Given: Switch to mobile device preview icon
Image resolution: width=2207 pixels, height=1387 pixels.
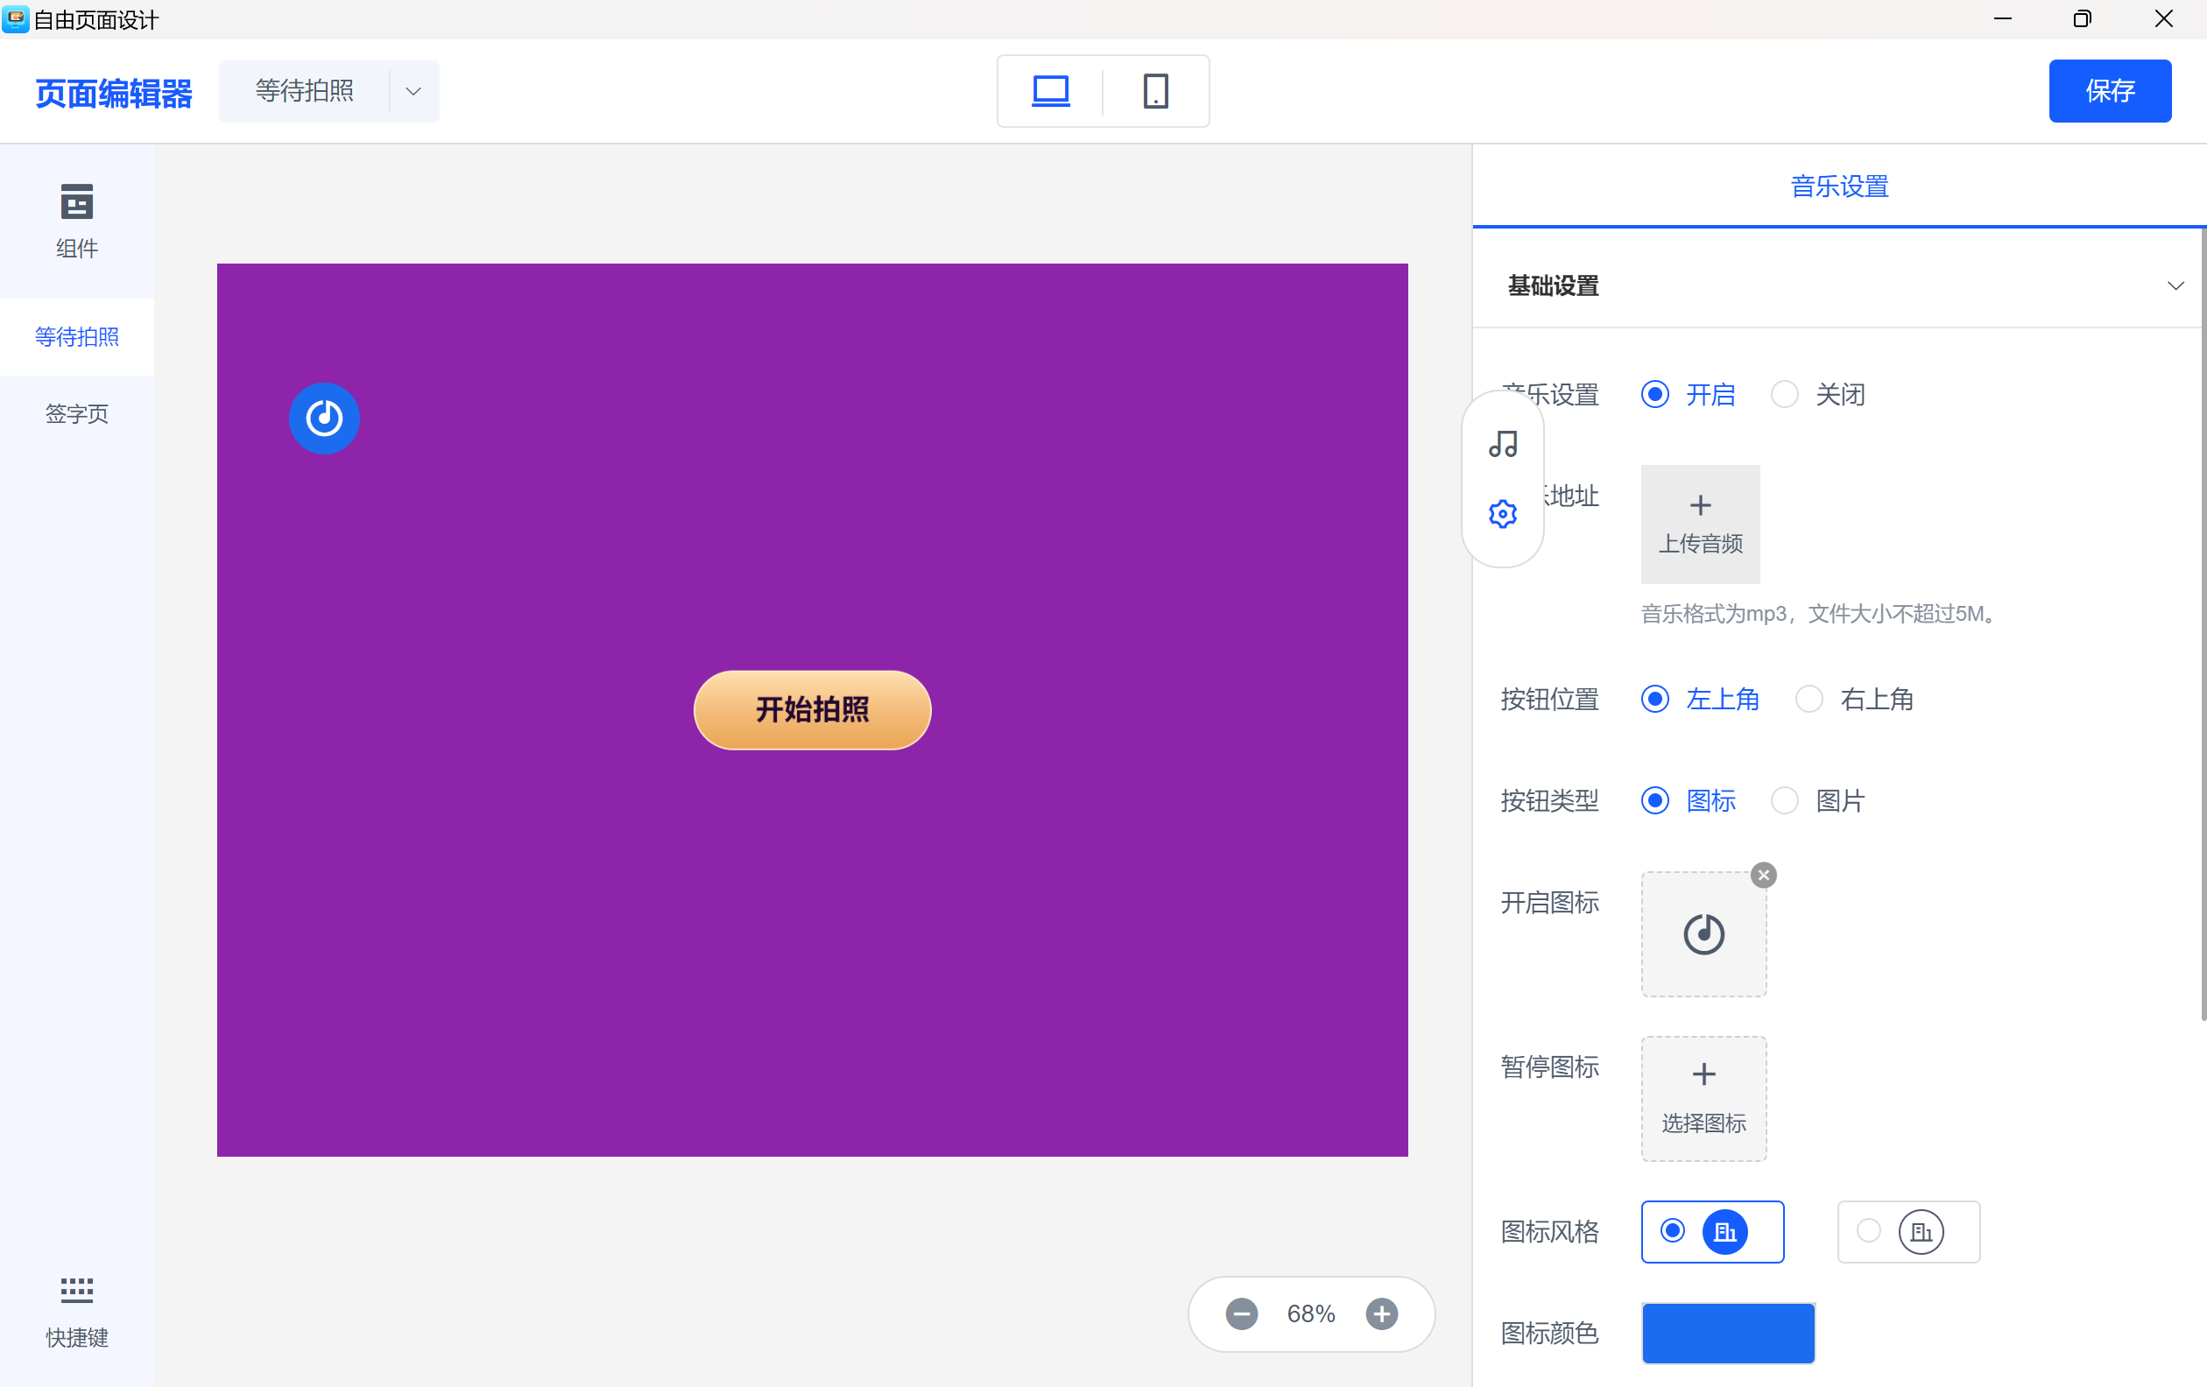Looking at the screenshot, I should (x=1156, y=91).
